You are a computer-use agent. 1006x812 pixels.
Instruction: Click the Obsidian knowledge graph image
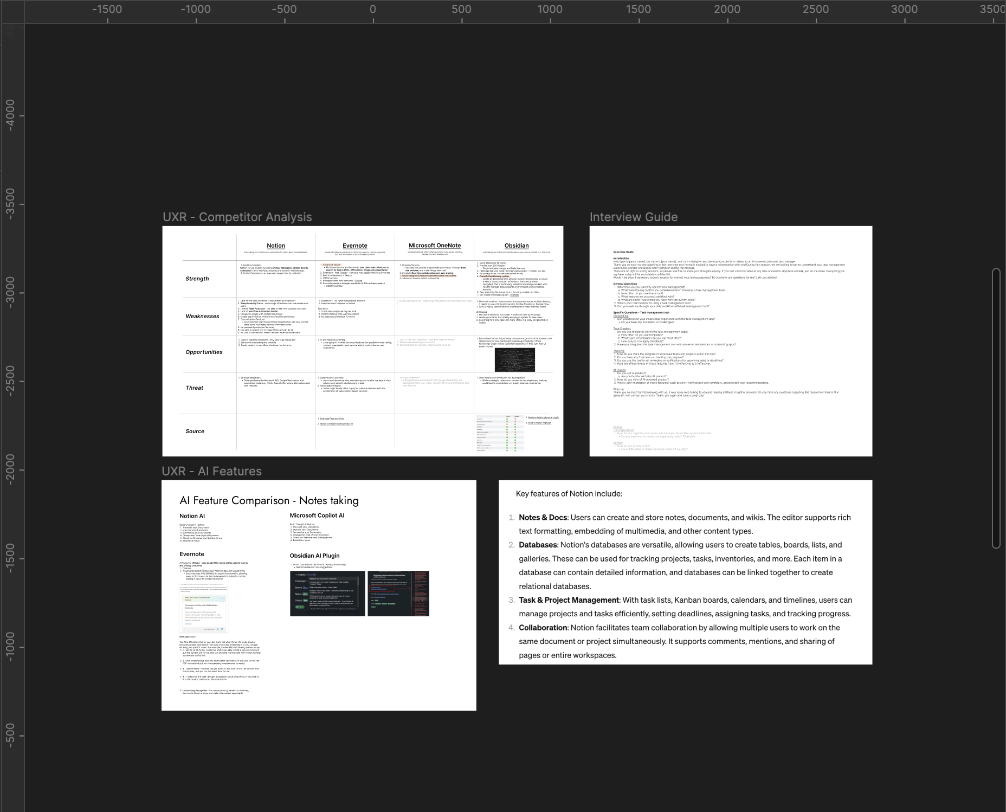coord(515,359)
